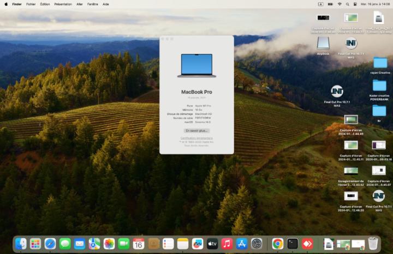Open the Apple TV app in the Dock
This screenshot has width=393, height=254.
212,244
